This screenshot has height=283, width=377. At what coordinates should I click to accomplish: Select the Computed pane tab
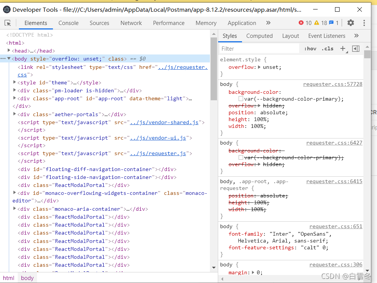[259, 36]
